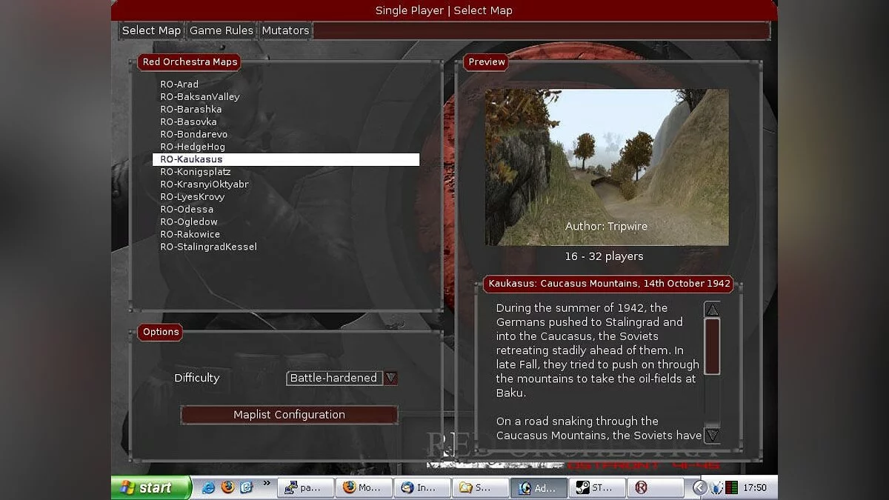Open the Select Map tab
The width and height of the screenshot is (889, 500).
click(151, 30)
